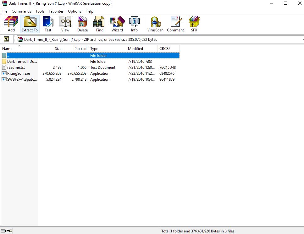The width and height of the screenshot is (304, 234).
Task: Start VirusScan on the archive
Action: [155, 24]
